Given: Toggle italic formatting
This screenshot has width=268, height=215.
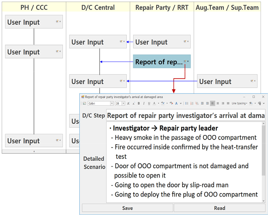Looking at the screenshot, I should pos(144,103).
